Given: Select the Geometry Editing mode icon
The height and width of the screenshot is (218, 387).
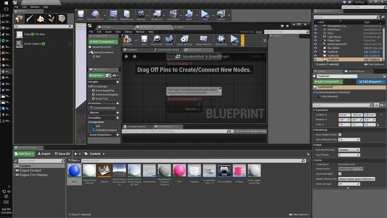Looking at the screenshot, I should pos(62,19).
